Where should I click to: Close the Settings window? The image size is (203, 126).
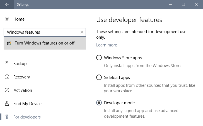196,4
